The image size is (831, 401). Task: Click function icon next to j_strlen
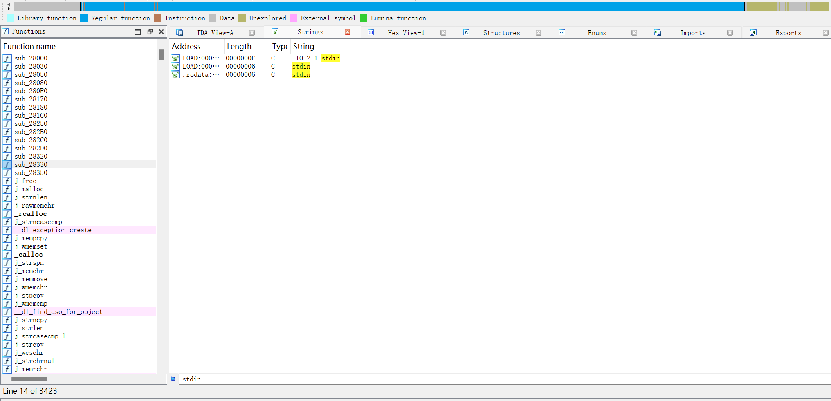[x=7, y=328]
